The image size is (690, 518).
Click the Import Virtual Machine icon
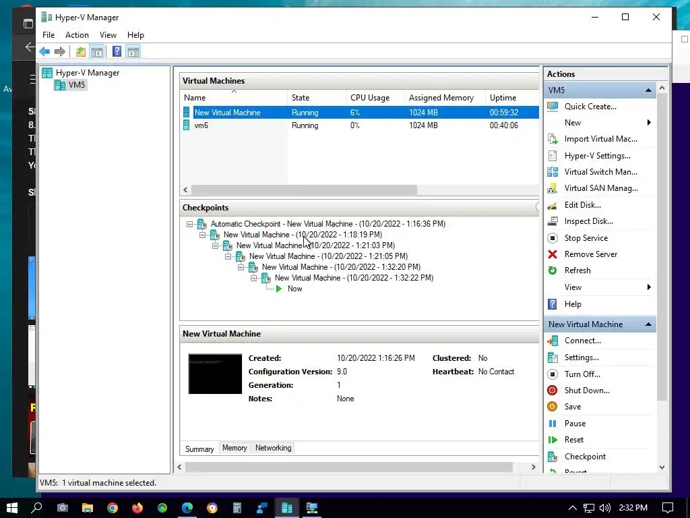[x=553, y=139]
